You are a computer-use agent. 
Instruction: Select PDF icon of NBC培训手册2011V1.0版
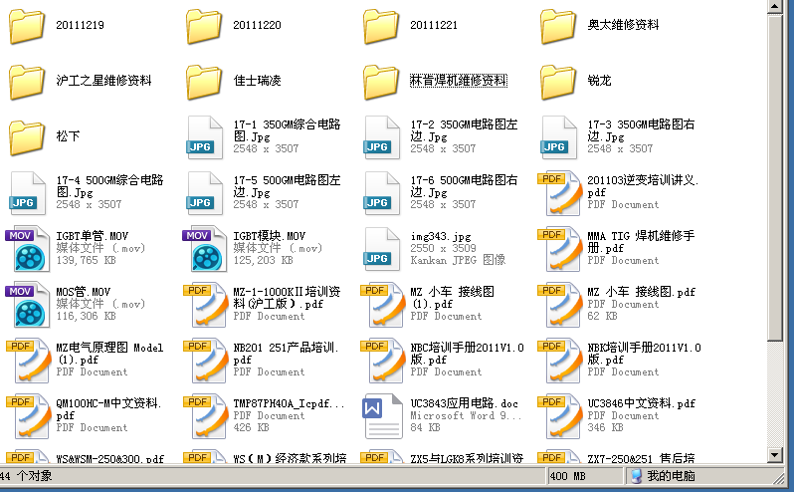click(x=382, y=361)
